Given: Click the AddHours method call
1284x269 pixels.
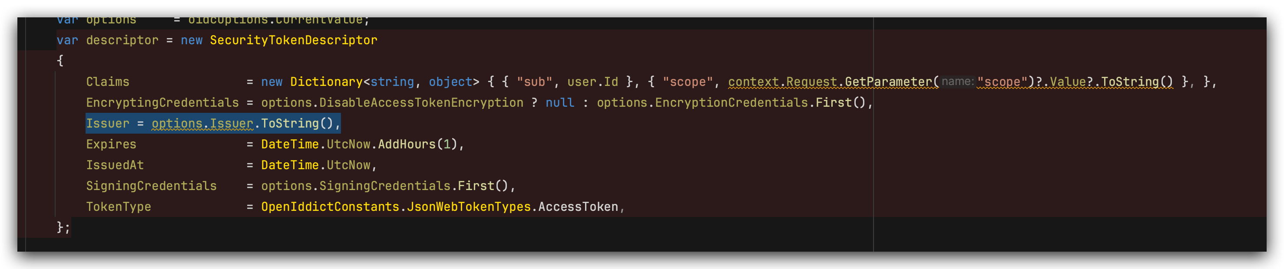Looking at the screenshot, I should (x=407, y=144).
